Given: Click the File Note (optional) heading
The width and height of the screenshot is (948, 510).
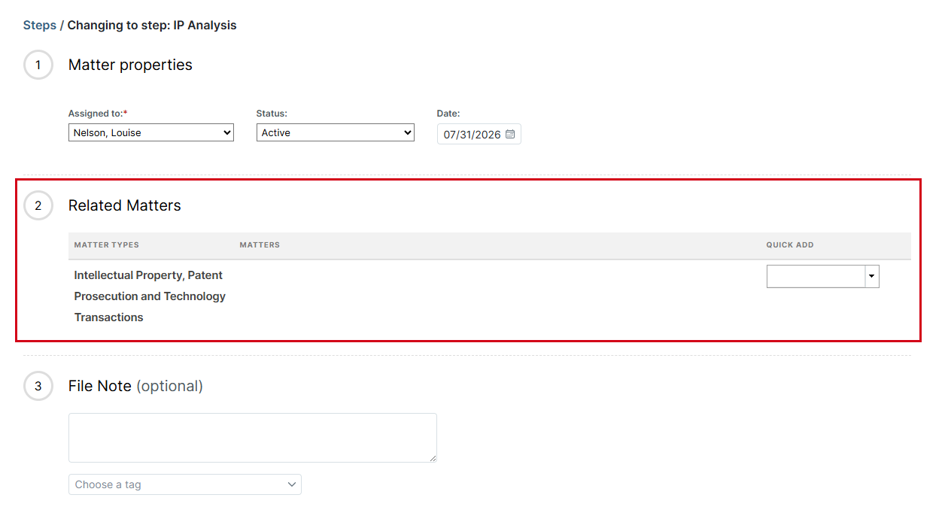Looking at the screenshot, I should [135, 386].
